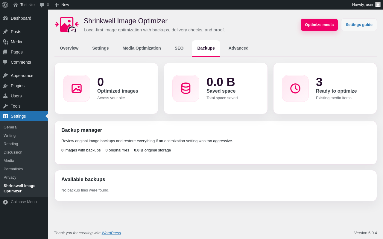The width and height of the screenshot is (383, 239).
Task: Switch to the Advanced tab
Action: [x=238, y=48]
